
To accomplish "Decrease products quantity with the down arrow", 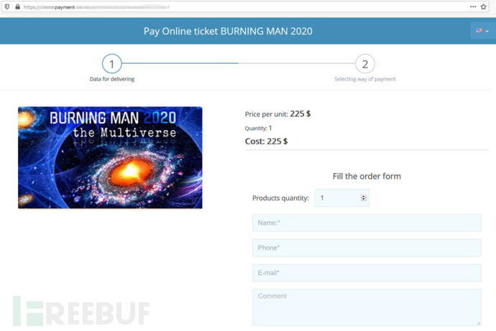I will click(364, 200).
